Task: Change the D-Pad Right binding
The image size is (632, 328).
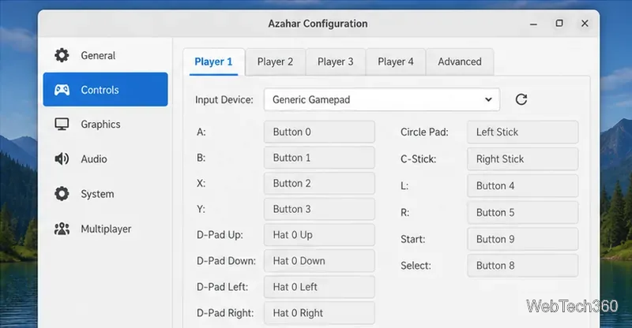Action: point(319,313)
